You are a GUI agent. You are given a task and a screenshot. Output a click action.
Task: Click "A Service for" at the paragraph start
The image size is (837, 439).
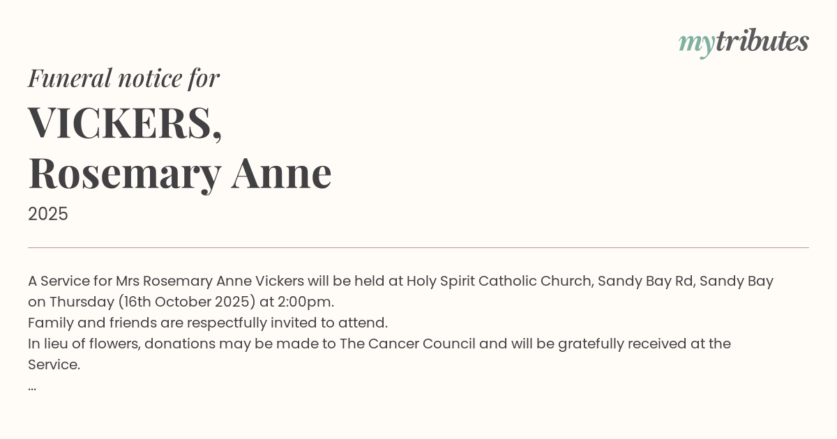[70, 282]
